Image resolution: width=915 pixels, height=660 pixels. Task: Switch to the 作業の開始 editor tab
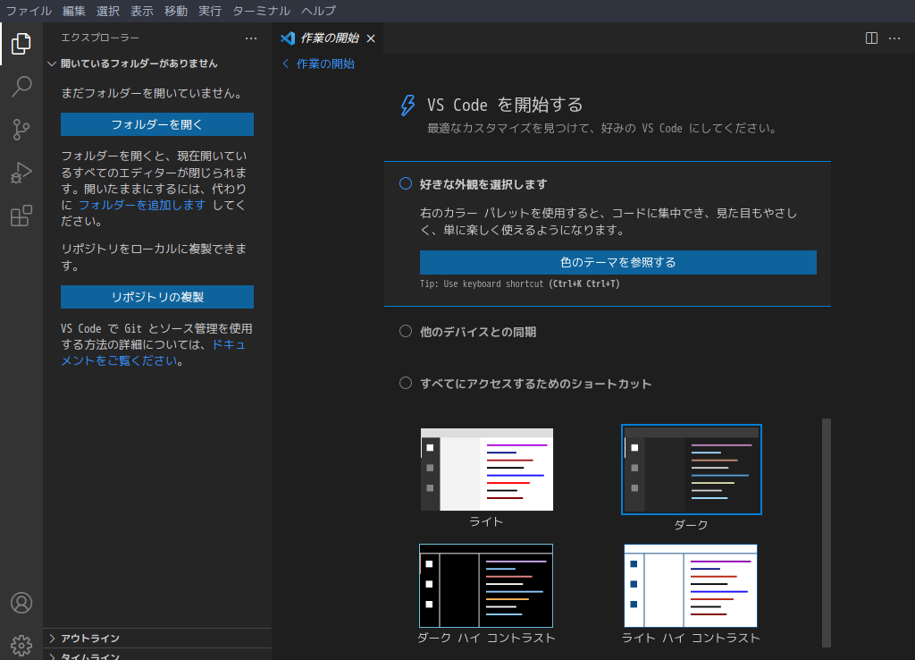[x=330, y=38]
